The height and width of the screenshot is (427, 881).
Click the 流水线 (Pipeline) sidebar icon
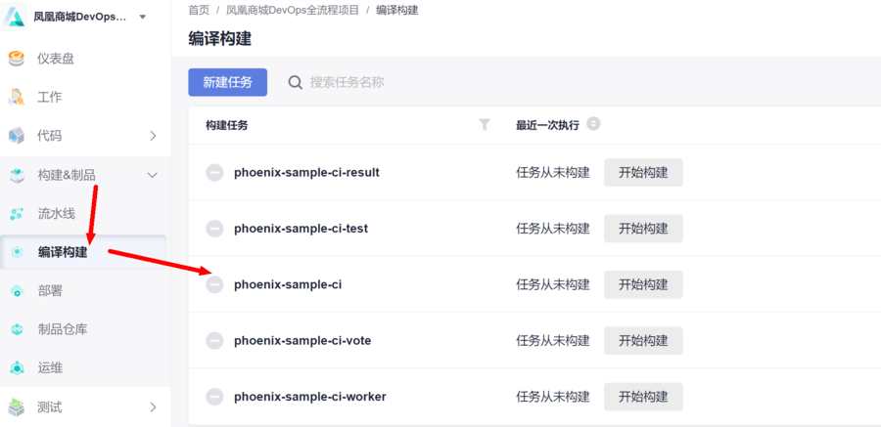[x=17, y=213]
